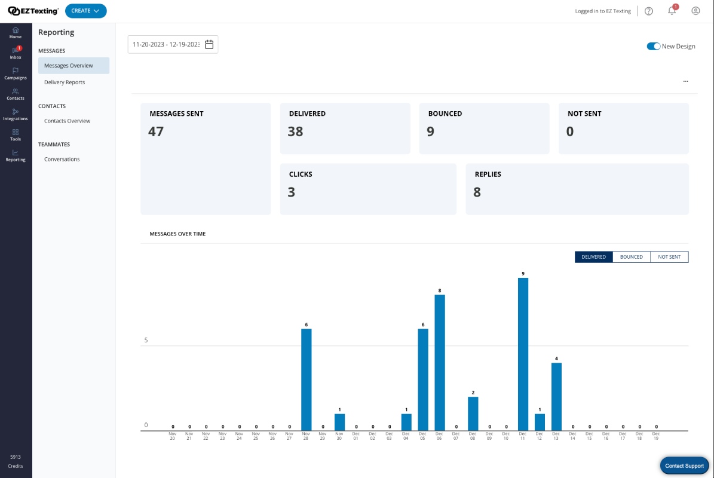
Task: Select the Dec 11 bar in chart
Action: (523, 354)
